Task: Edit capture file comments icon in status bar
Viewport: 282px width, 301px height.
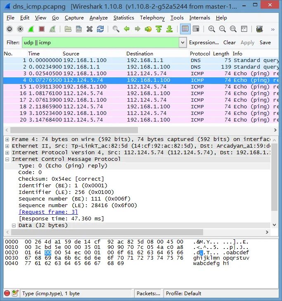Action: (x=15, y=293)
